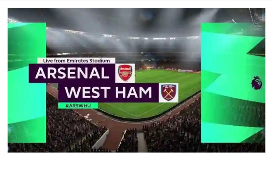The height and width of the screenshot is (173, 273).
Task: Select the purple Premier League lion logo
Action: [x=257, y=83]
